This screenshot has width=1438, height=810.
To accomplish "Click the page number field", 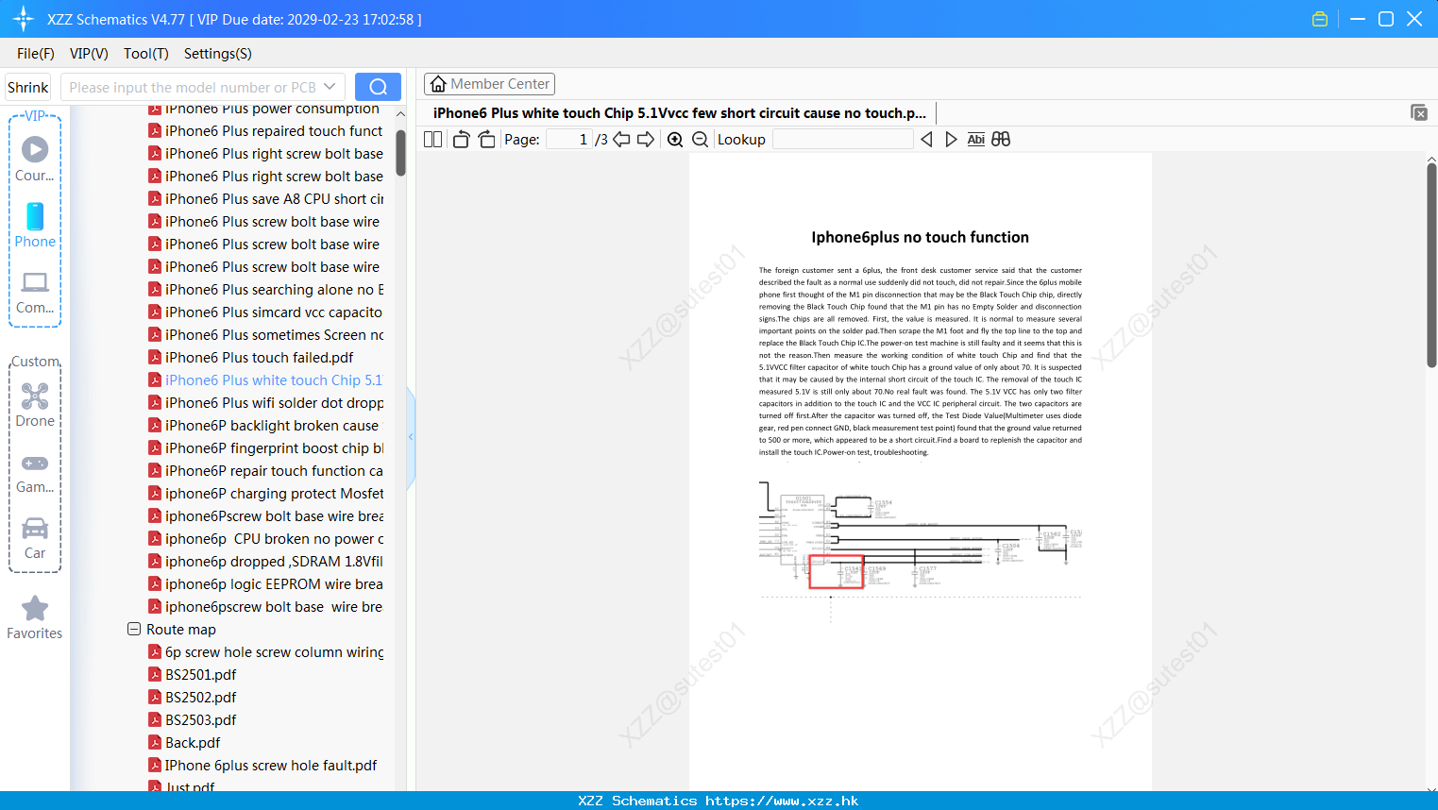I will click(x=569, y=140).
